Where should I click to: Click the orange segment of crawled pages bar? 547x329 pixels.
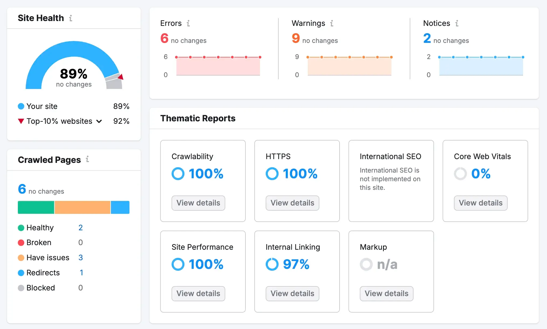click(82, 207)
